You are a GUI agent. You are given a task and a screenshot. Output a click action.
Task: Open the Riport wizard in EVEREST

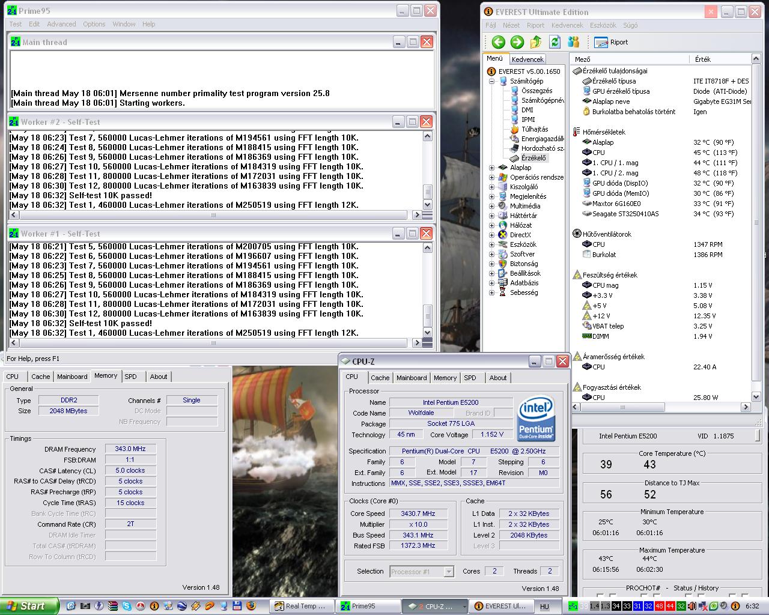click(611, 42)
